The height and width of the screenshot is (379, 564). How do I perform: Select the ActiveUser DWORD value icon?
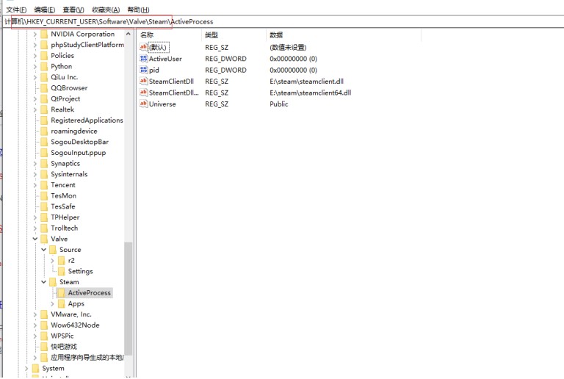click(143, 59)
